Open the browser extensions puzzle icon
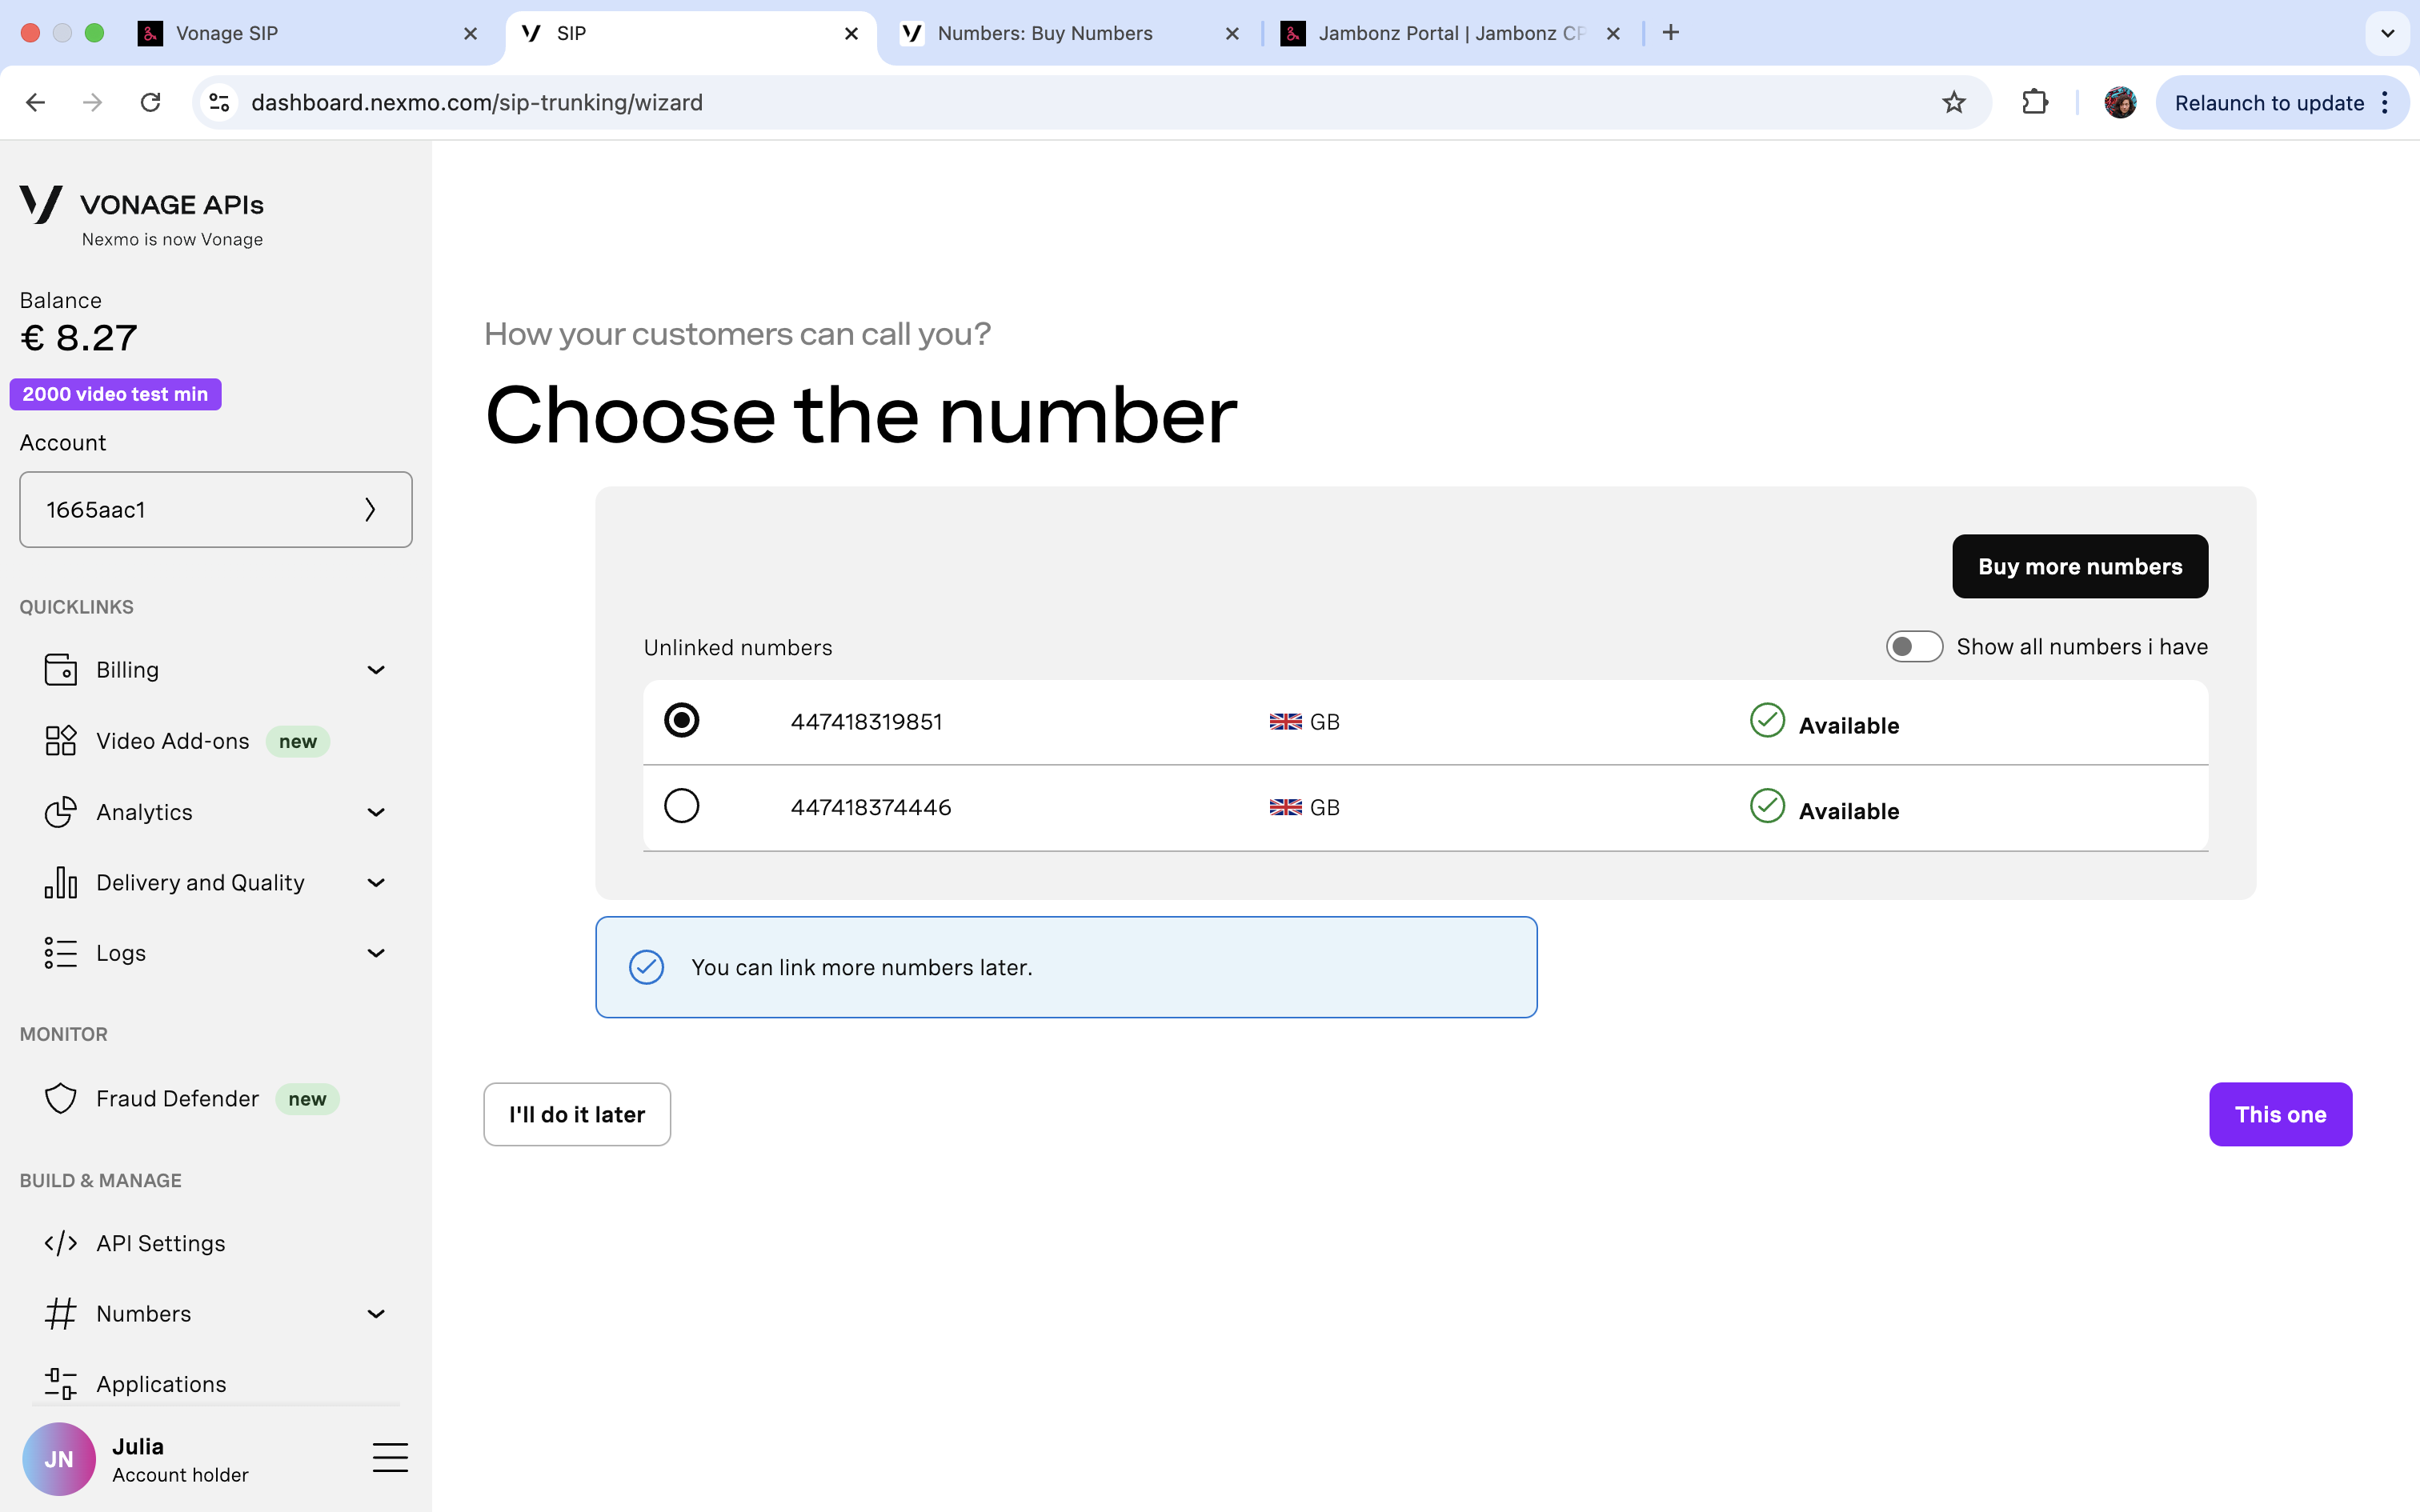The height and width of the screenshot is (1512, 2420). (2034, 102)
